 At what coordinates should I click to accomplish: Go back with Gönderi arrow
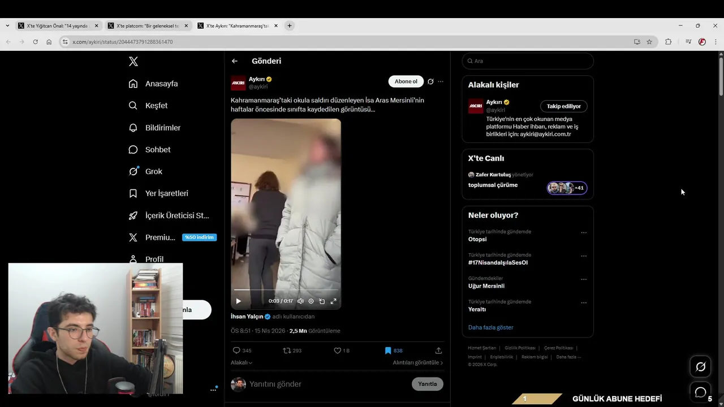pos(235,61)
